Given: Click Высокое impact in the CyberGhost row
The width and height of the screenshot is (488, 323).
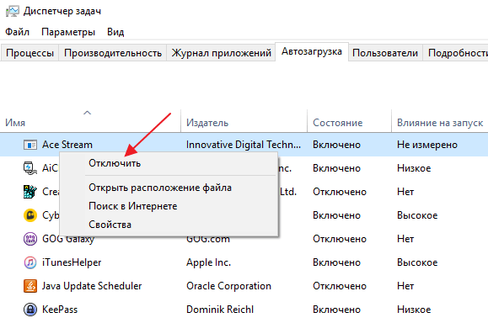Looking at the screenshot, I should pos(417,215).
